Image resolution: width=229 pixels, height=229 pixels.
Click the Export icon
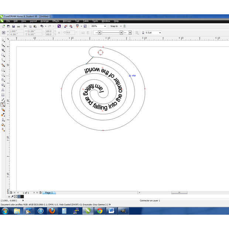coord(71,26)
